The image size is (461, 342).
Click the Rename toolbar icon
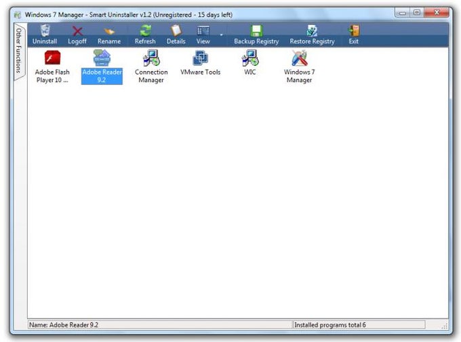(109, 31)
